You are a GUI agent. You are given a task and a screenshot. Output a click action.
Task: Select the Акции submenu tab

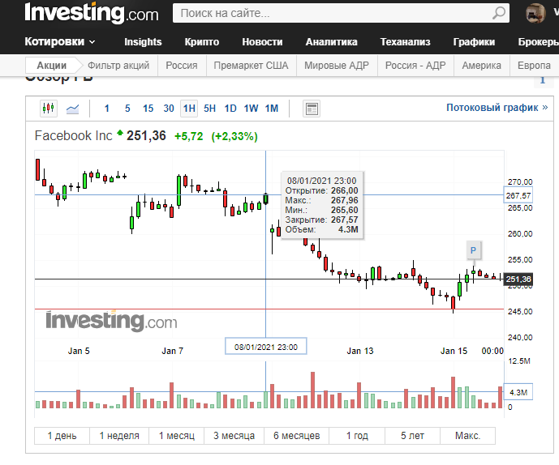click(x=52, y=66)
